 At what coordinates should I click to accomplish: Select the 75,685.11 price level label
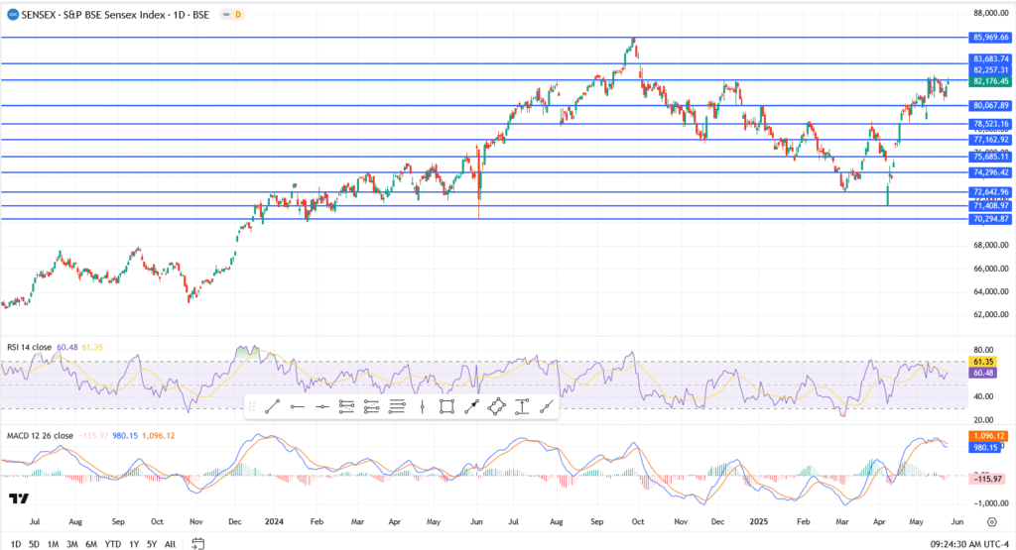click(989, 157)
